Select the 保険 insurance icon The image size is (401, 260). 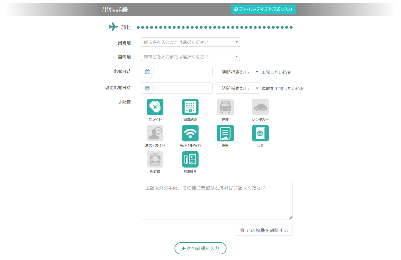click(225, 133)
